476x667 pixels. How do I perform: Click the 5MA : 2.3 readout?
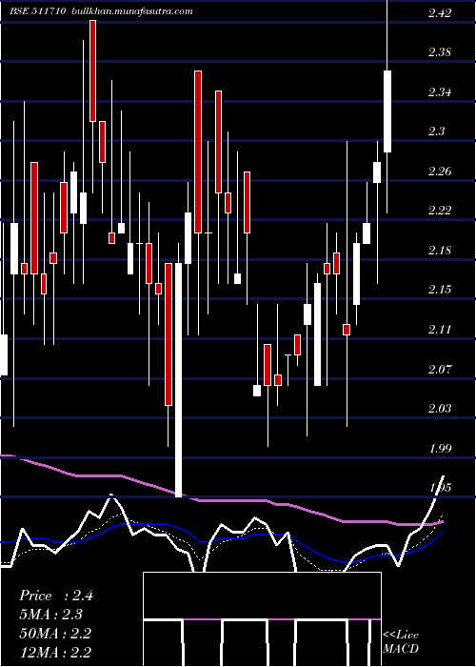(50, 615)
